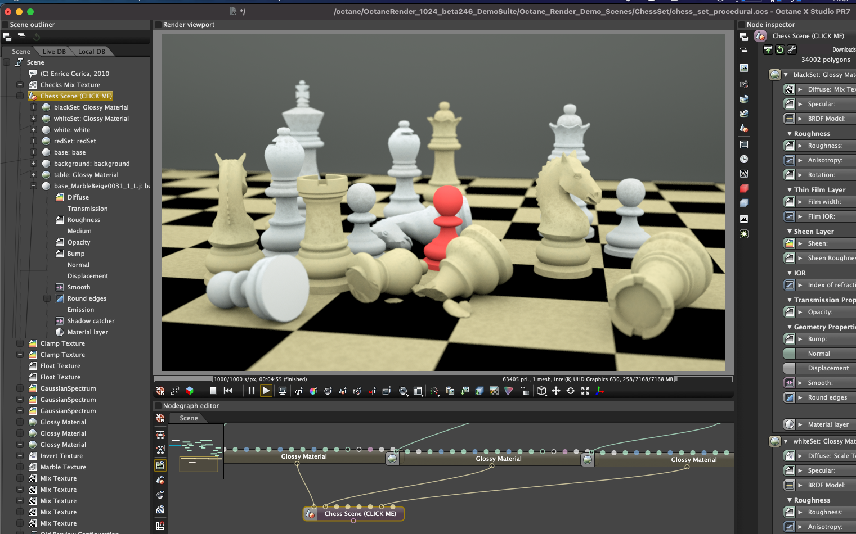The image size is (856, 534).
Task: Collapse the Chess Scene (CLICK ME) node
Action: pyautogui.click(x=20, y=96)
